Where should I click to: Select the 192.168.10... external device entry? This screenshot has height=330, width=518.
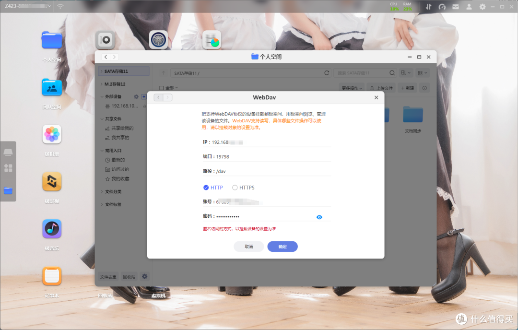125,106
